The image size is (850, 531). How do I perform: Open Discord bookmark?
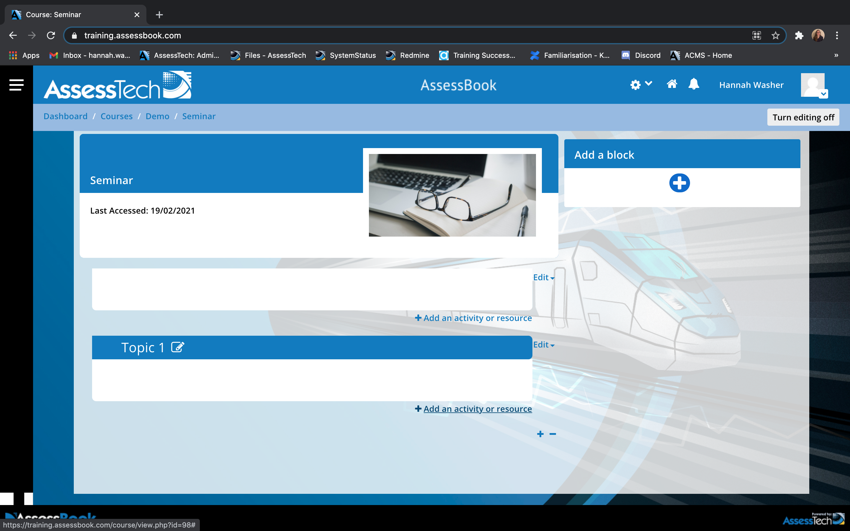tap(641, 55)
